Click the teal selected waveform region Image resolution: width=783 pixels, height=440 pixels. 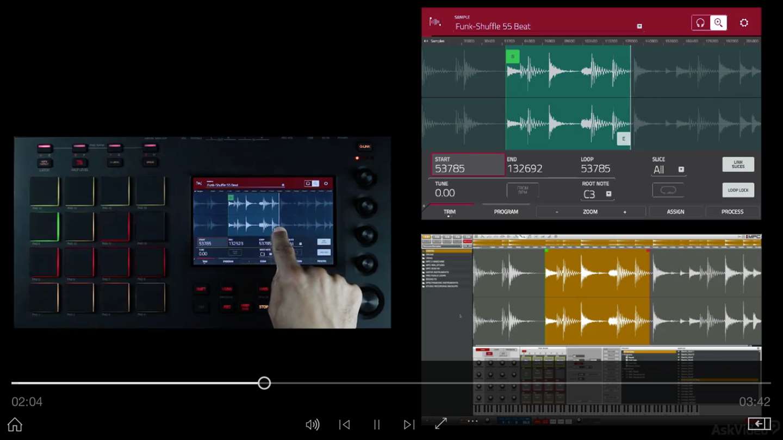click(568, 98)
